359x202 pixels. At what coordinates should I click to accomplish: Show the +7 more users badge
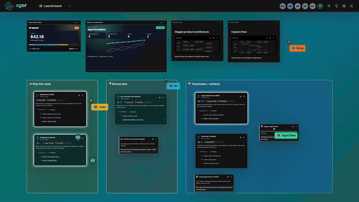point(320,6)
